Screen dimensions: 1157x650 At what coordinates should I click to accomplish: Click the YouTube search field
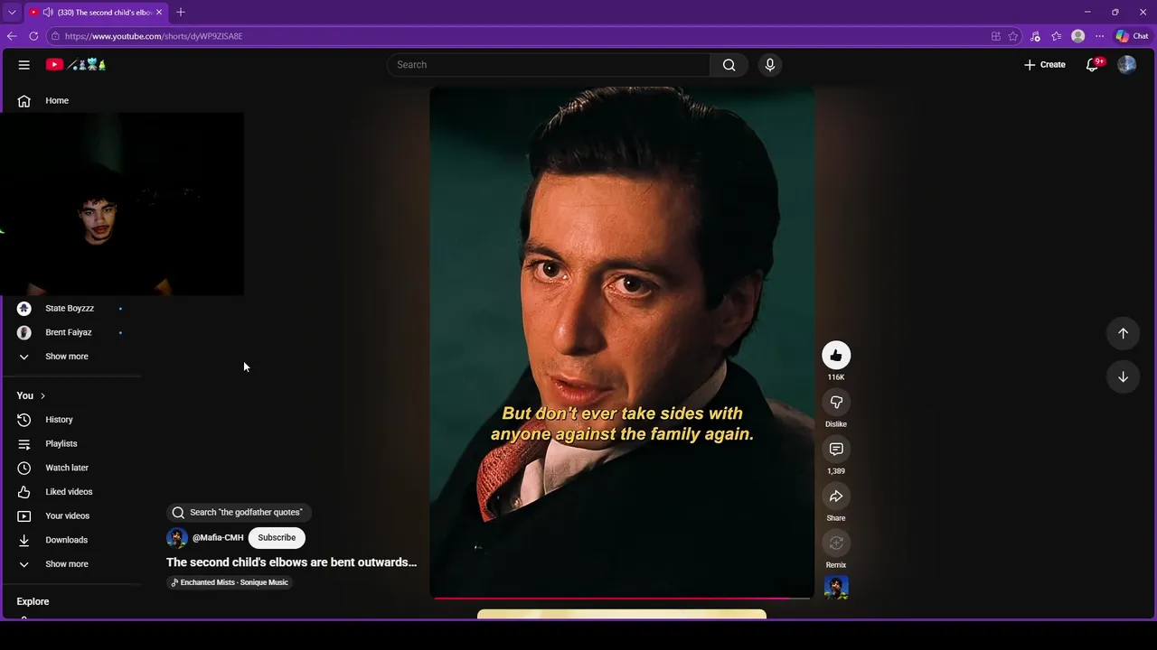(549, 65)
